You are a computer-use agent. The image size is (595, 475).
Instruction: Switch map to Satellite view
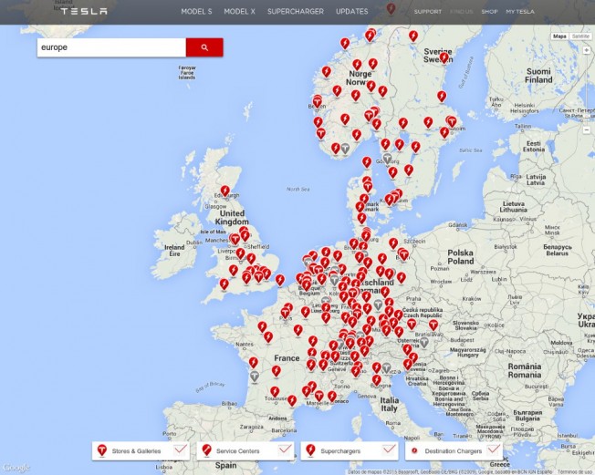point(580,36)
